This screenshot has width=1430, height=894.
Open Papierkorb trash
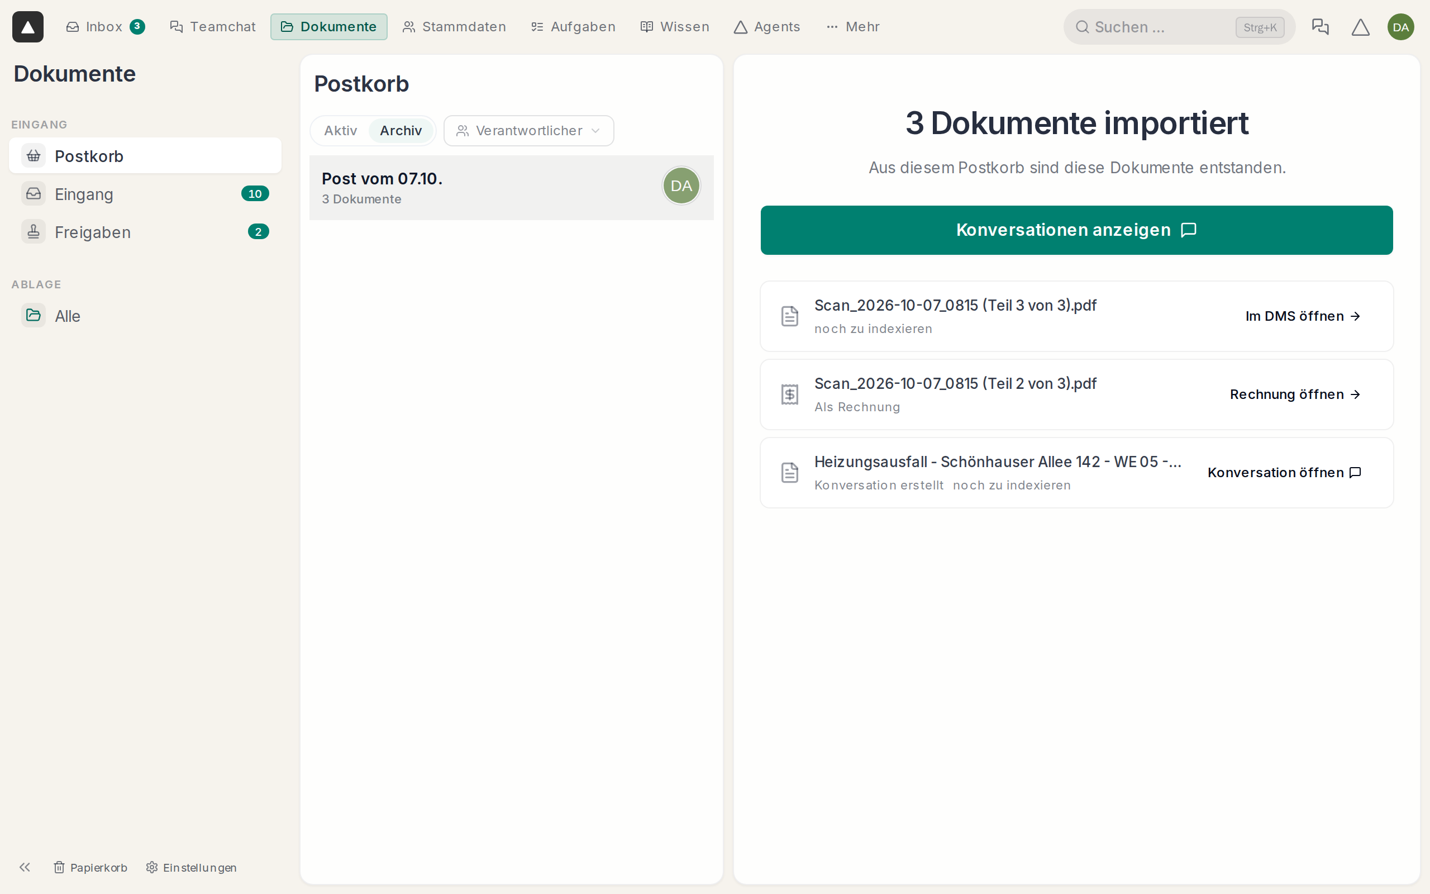(x=90, y=867)
